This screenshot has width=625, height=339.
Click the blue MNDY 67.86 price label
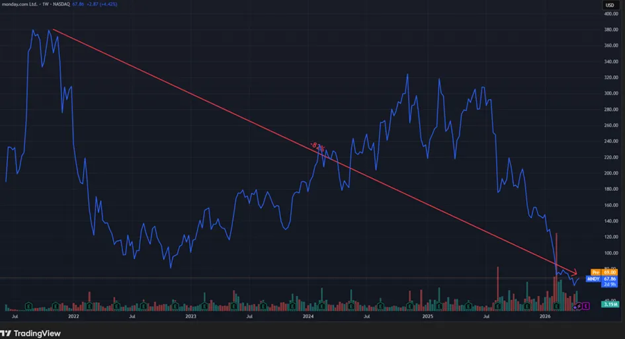(x=602, y=279)
